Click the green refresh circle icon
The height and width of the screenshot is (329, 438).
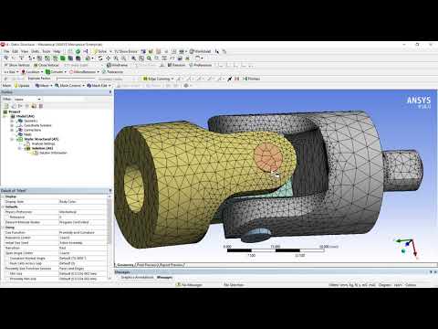[x=78, y=51]
